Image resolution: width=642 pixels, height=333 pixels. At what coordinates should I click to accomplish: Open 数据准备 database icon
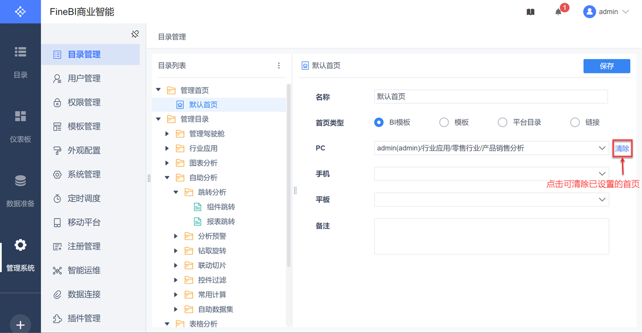(20, 181)
